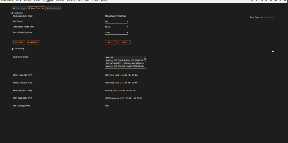The image size is (288, 143).
Task: Go to the Main menu page
Action: (18, 1)
